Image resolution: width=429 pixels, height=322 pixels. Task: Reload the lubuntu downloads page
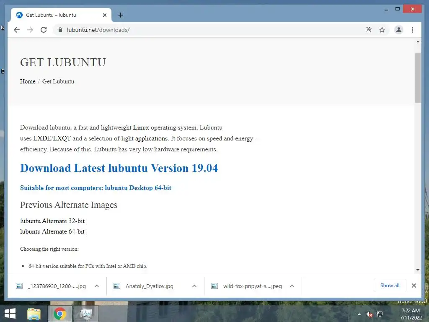point(44,30)
